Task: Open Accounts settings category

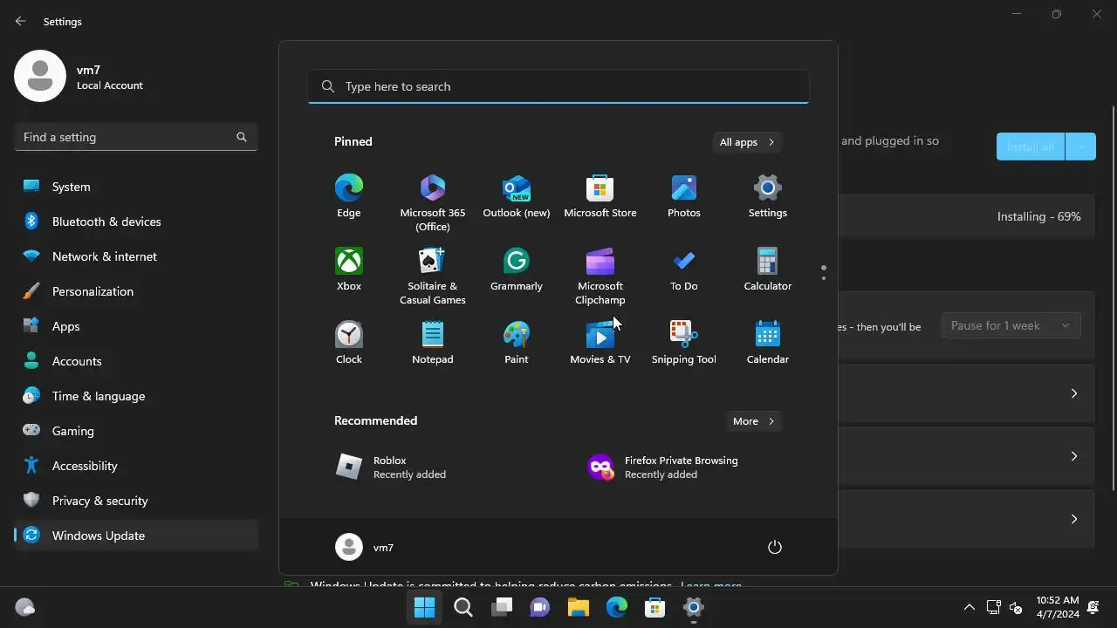Action: click(x=135, y=361)
